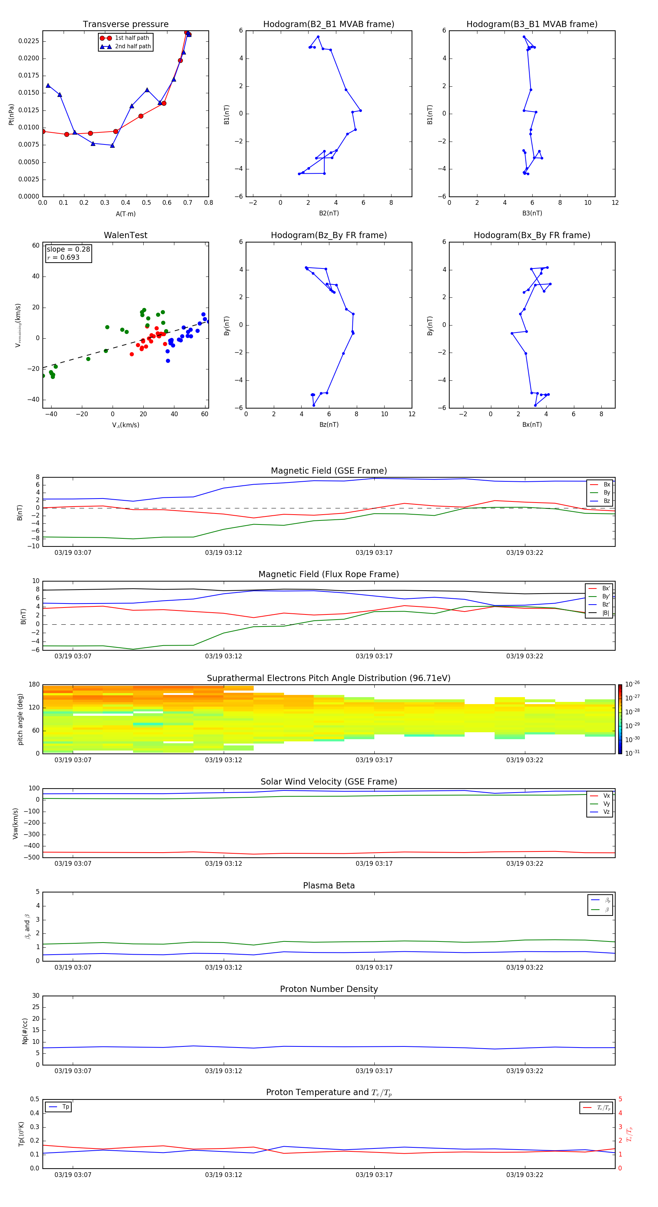Click '10^-26' color bar tick label
This screenshot has width=658, height=1207.
pos(632,684)
